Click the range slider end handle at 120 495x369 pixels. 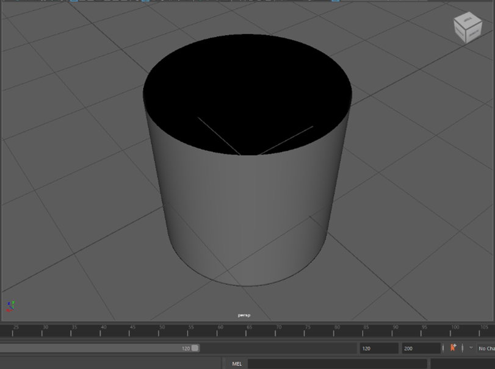coord(195,348)
